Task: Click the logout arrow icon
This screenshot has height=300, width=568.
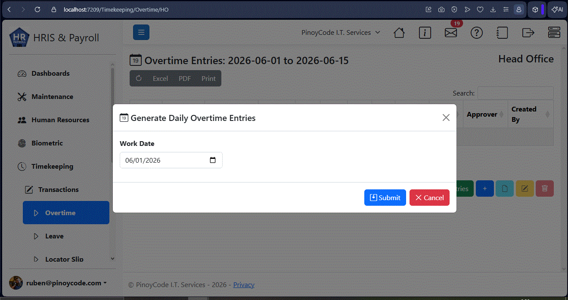Action: click(x=528, y=33)
